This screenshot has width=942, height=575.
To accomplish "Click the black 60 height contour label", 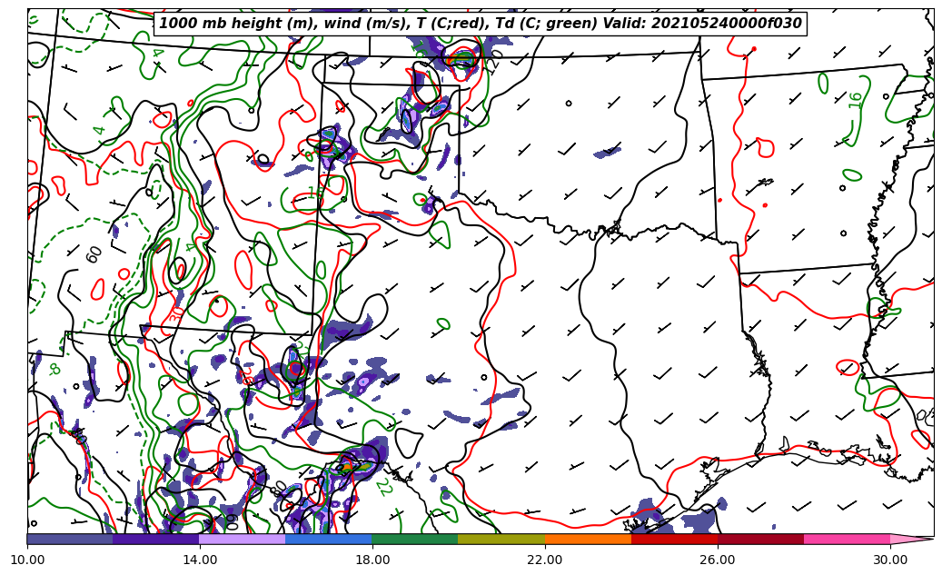I will 94,254.
